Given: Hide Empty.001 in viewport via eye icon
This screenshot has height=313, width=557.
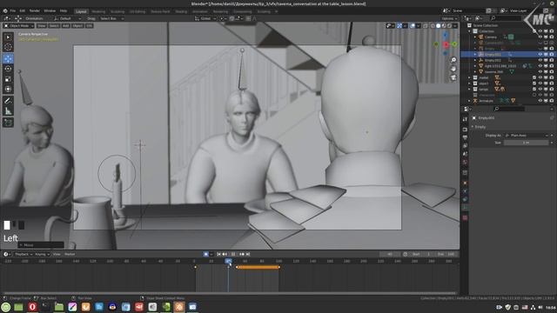Looking at the screenshot, I should (540, 54).
